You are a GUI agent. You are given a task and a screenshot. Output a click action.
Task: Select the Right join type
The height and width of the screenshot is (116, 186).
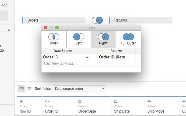coord(103,39)
